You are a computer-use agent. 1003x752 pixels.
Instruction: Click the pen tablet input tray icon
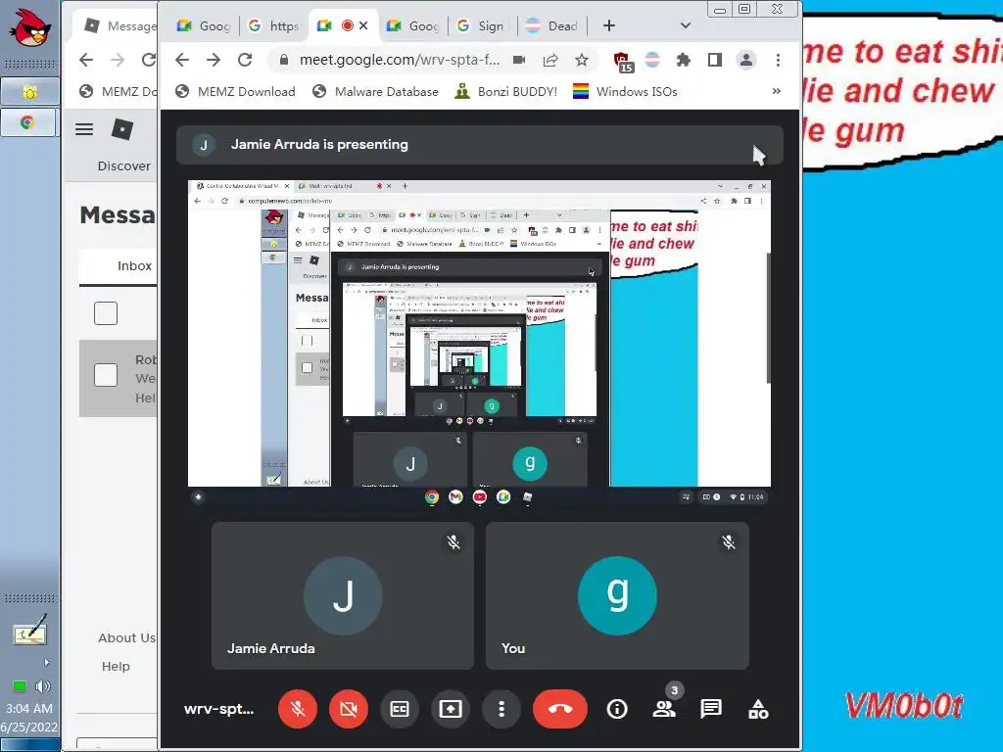[x=29, y=630]
